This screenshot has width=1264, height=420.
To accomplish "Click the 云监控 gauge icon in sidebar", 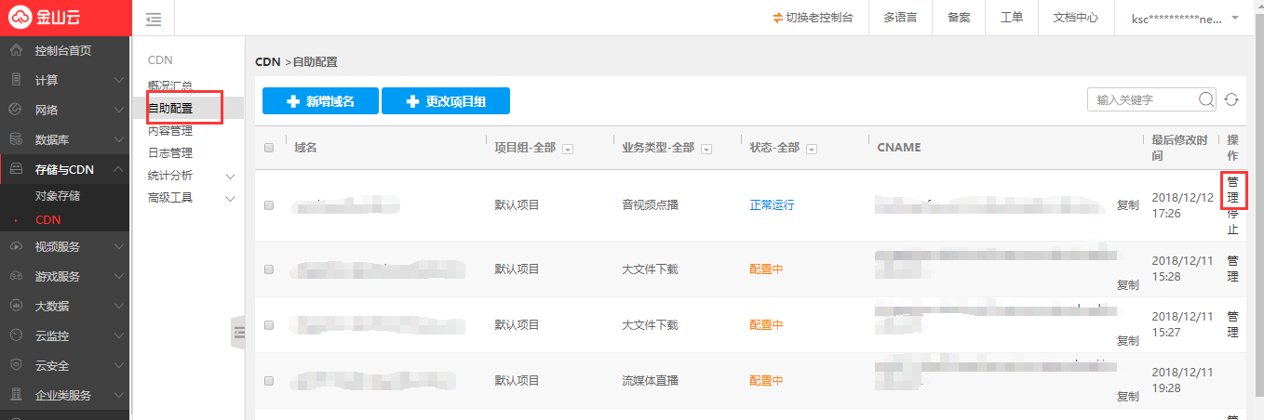I will click(16, 335).
